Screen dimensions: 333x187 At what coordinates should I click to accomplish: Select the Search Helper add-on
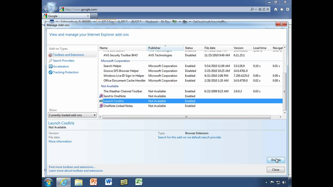[190, 66]
